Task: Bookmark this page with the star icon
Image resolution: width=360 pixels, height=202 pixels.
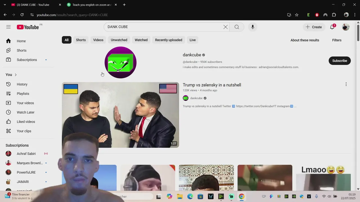Action: [x=297, y=15]
